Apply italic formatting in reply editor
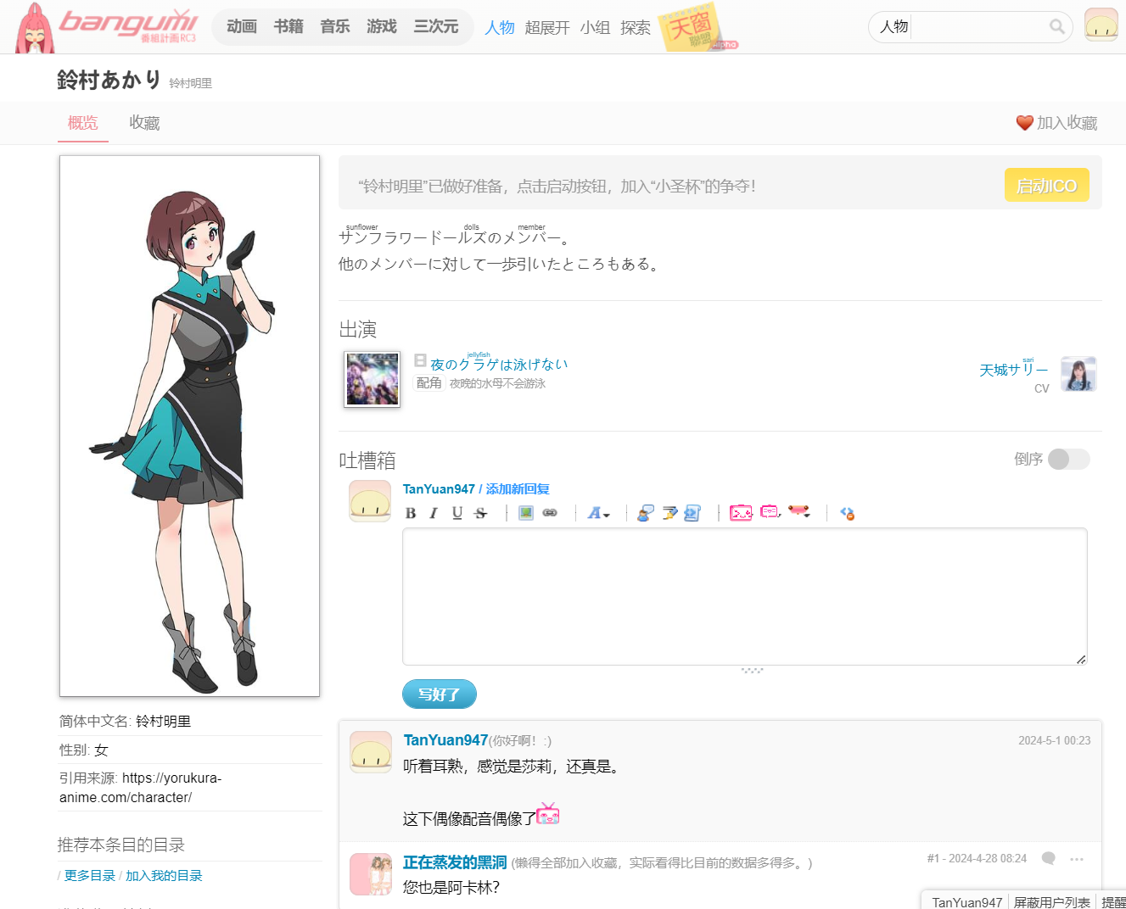 tap(434, 513)
